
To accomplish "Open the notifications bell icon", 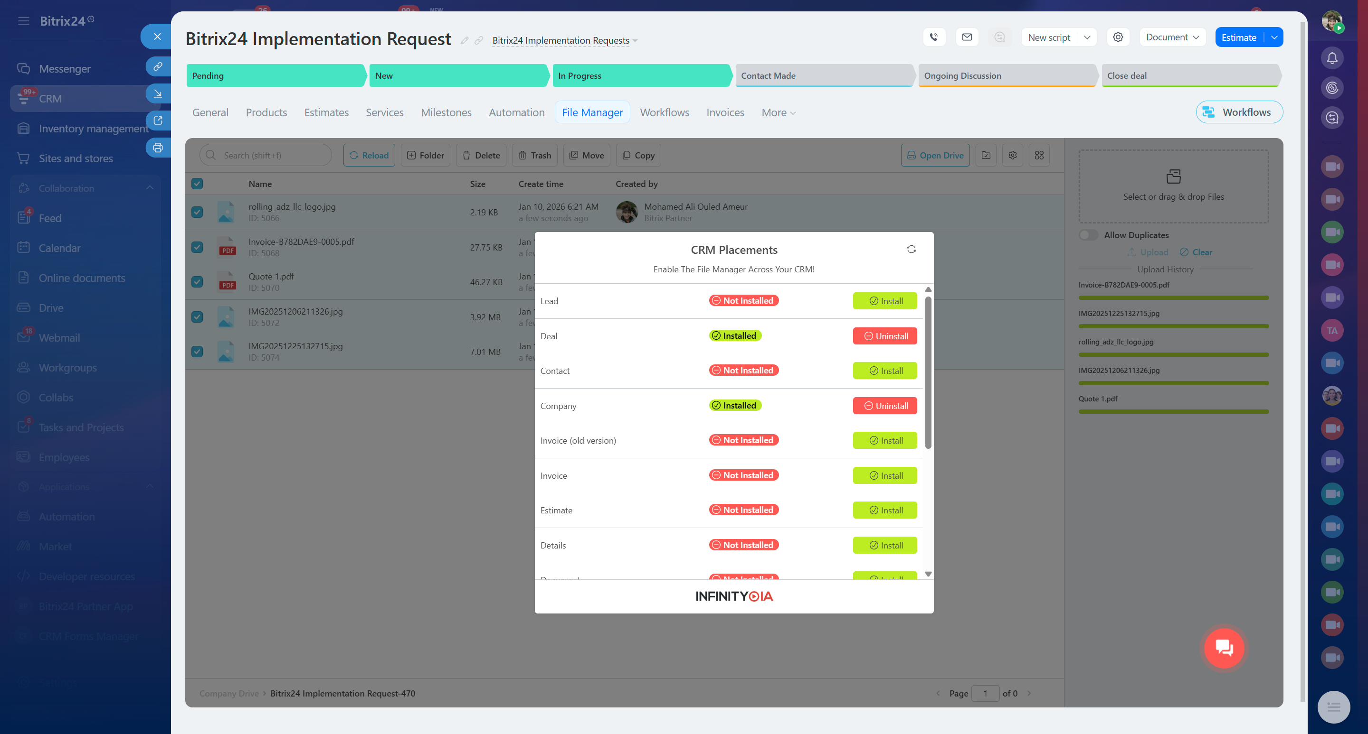I will pos(1332,58).
